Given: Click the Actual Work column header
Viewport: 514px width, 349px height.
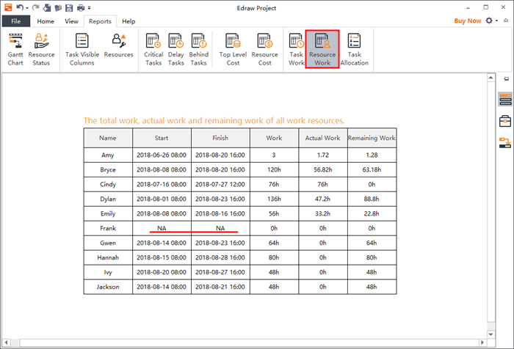Looking at the screenshot, I should 323,138.
